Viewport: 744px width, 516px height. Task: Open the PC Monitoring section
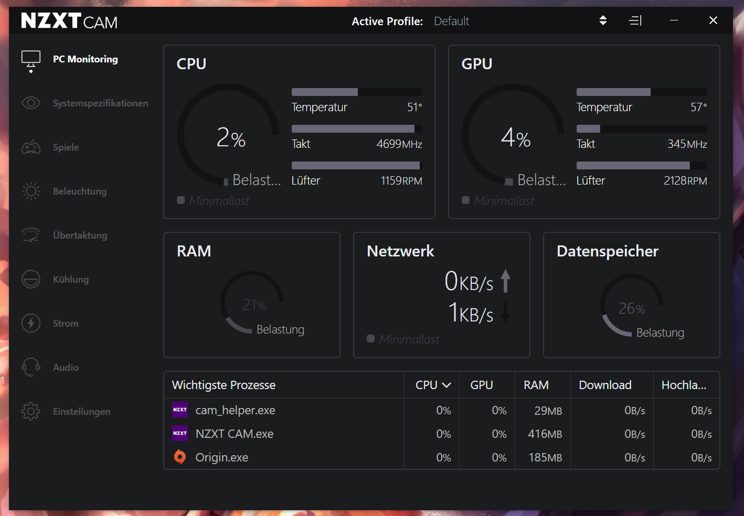coord(86,59)
